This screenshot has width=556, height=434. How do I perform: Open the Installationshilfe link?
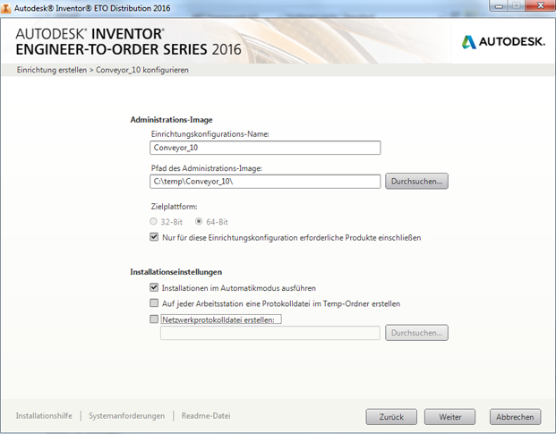[x=44, y=415]
